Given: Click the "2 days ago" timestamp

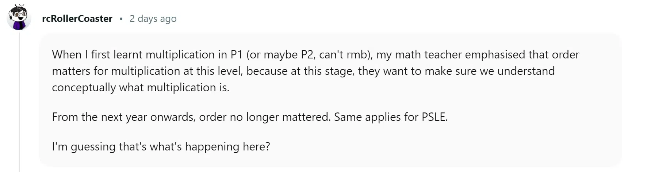Looking at the screenshot, I should pos(153,19).
